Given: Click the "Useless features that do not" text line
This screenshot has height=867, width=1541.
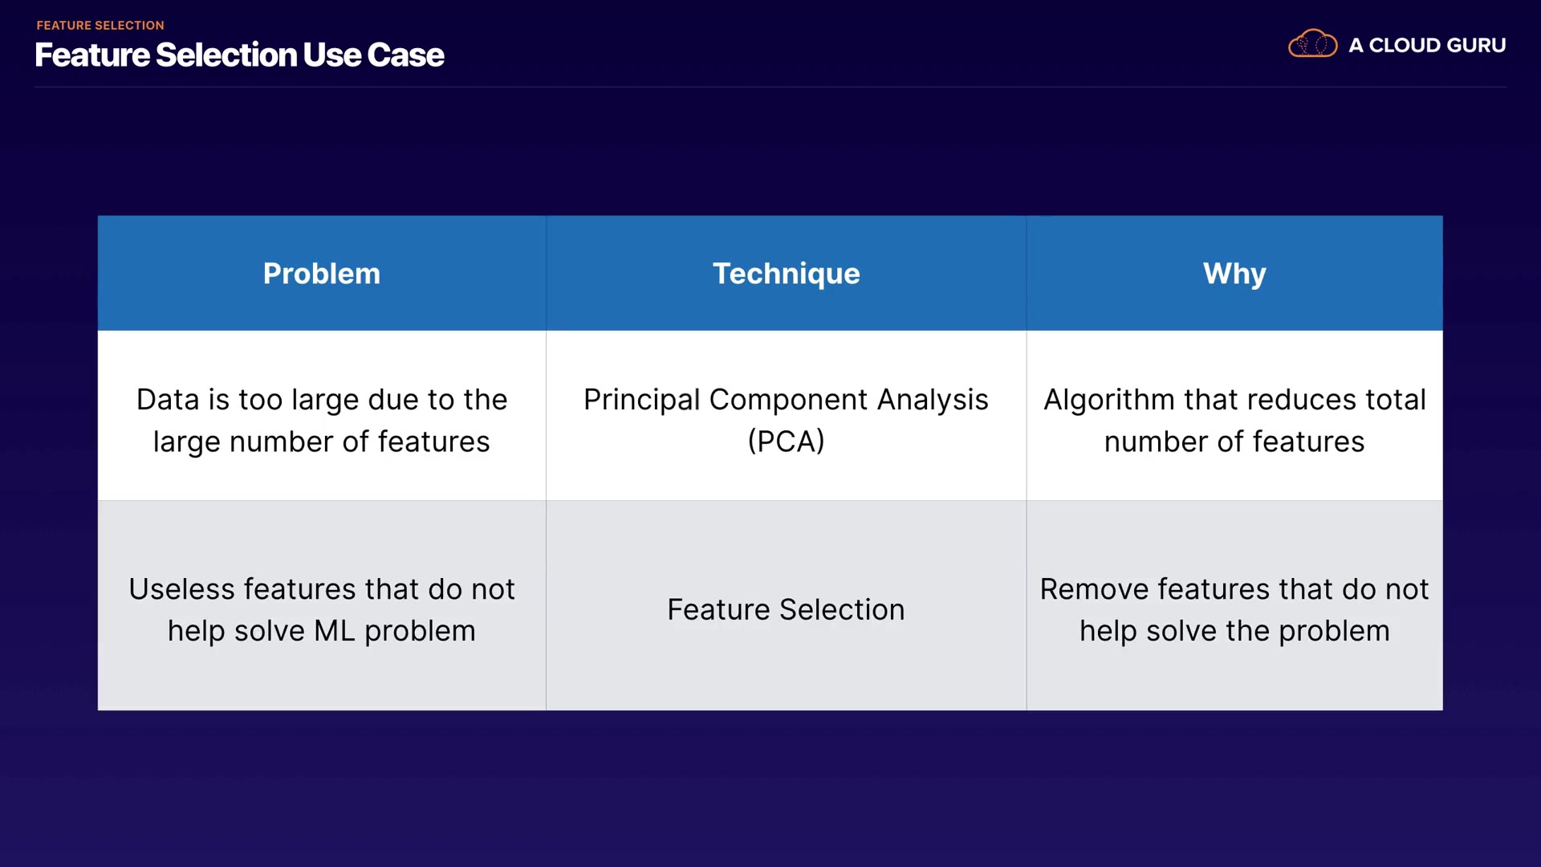Looking at the screenshot, I should pos(322,589).
